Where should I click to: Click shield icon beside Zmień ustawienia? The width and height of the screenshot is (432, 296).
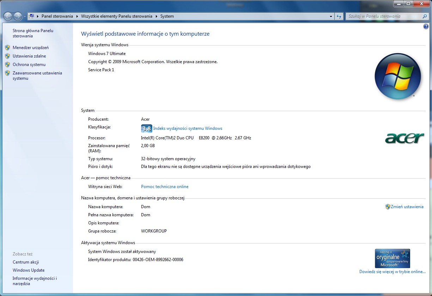point(388,207)
